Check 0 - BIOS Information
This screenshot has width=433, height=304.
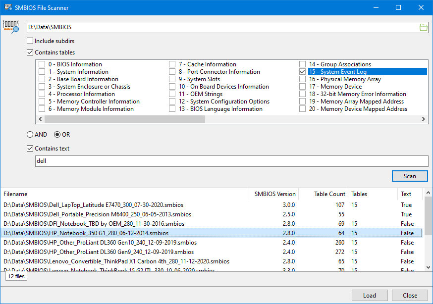tap(42, 64)
